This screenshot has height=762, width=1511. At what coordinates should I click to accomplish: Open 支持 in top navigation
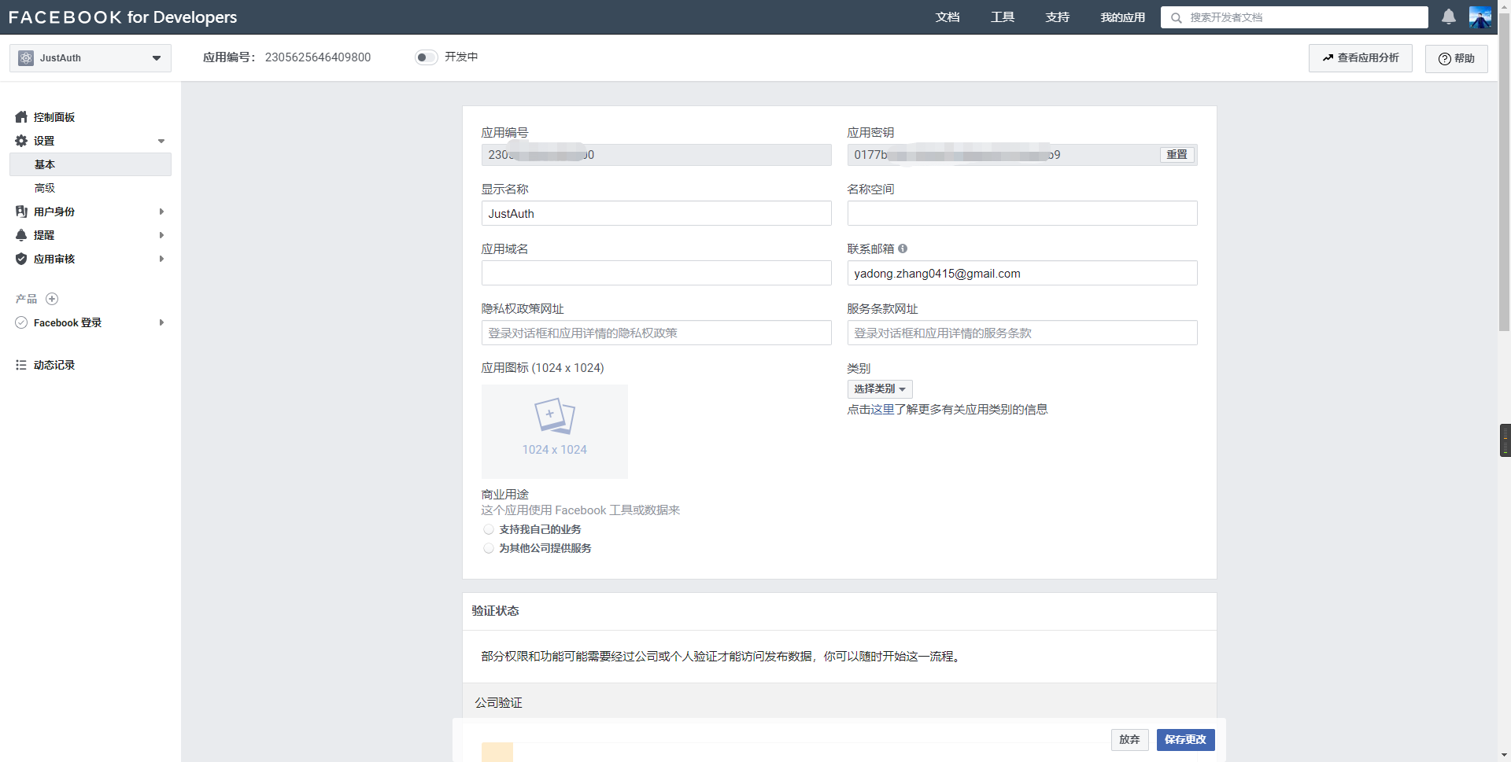(x=1058, y=17)
